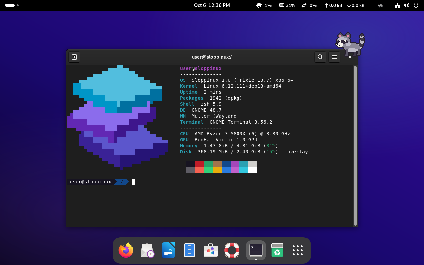This screenshot has width=424, height=265.
Task: Click the "Uptime 2 mins" line
Action: coord(201,92)
